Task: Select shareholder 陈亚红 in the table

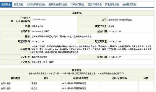Action: (x=34, y=88)
